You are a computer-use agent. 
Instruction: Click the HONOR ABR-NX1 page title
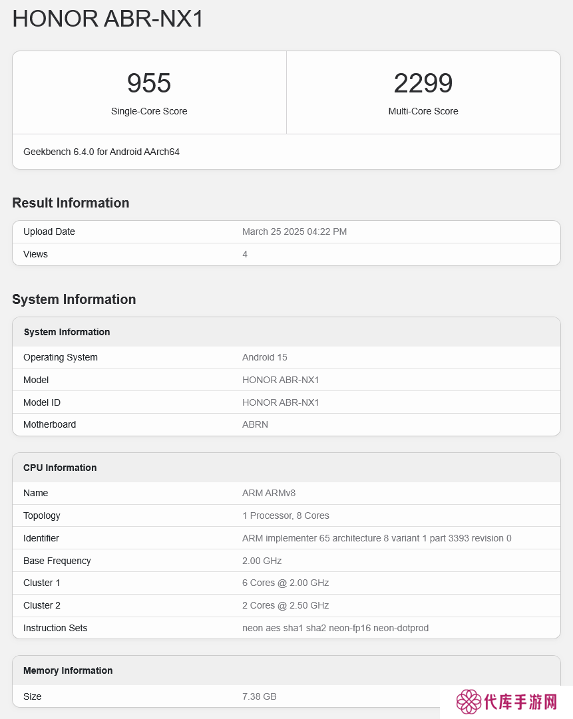coord(108,19)
